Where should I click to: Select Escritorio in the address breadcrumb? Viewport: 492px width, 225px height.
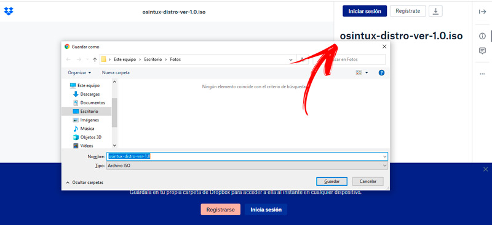tap(153, 59)
